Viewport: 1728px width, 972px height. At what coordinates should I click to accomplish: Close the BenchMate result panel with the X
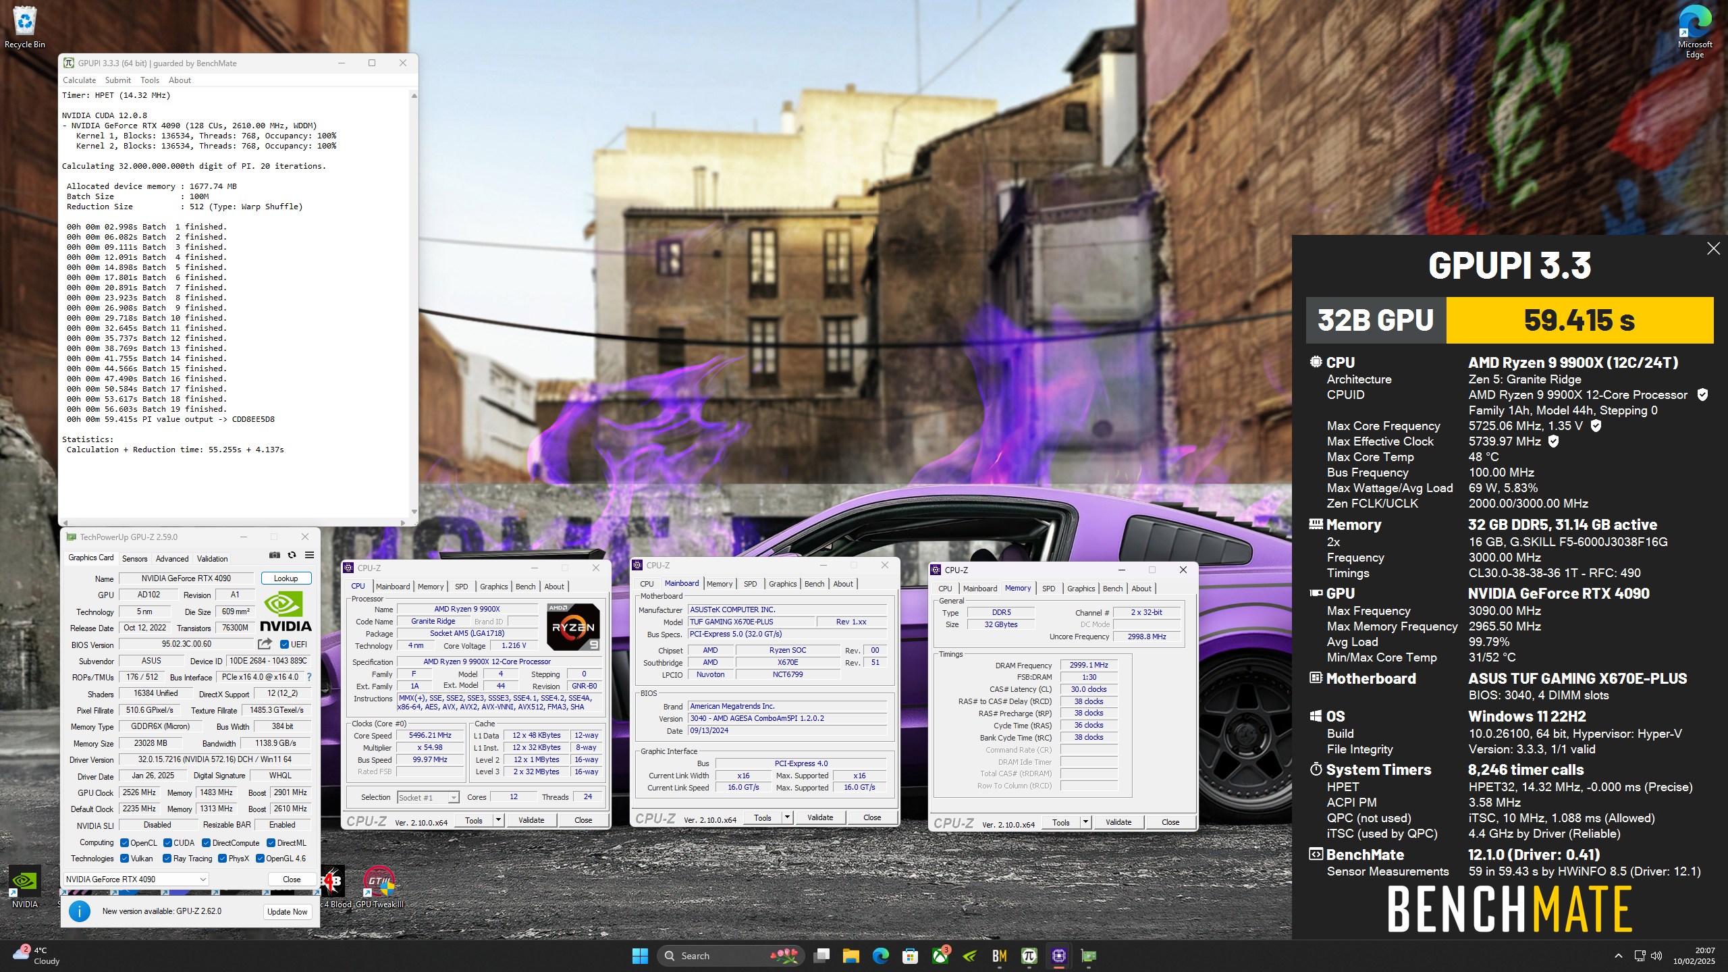click(1713, 248)
